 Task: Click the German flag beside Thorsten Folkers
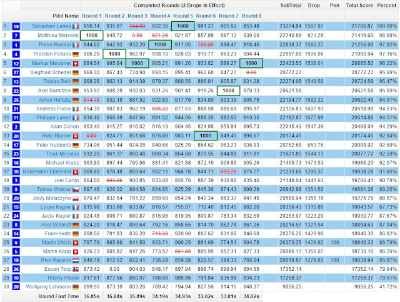(x=76, y=54)
